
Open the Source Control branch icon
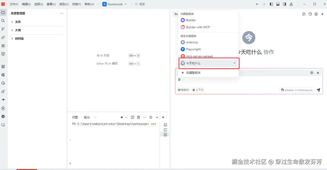(x=3, y=29)
